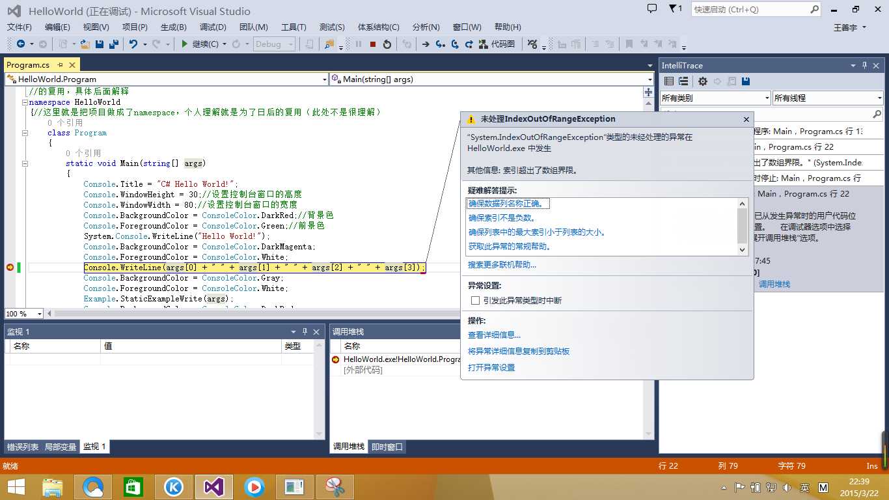Open the 文件(F) menu

20,27
